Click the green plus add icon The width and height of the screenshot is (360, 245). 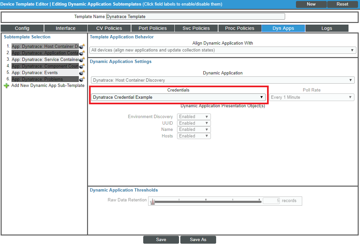point(7,86)
